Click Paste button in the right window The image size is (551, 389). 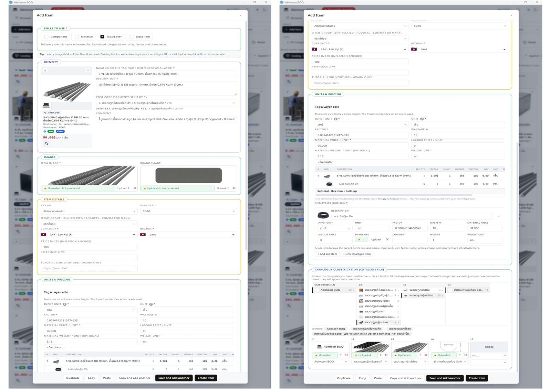click(x=378, y=378)
